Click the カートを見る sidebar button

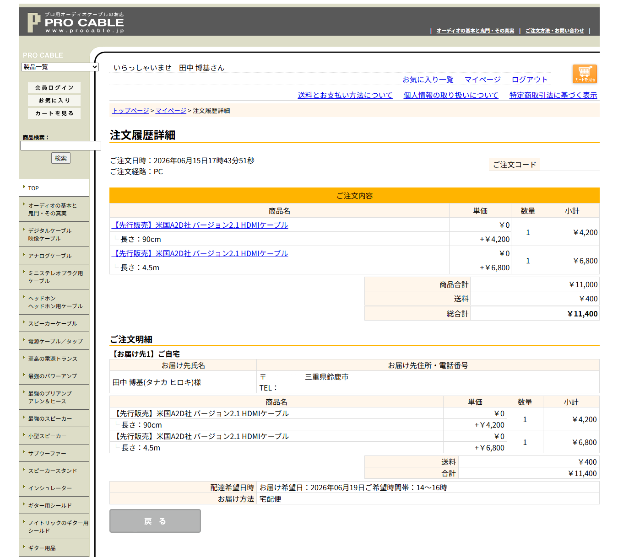coord(54,113)
